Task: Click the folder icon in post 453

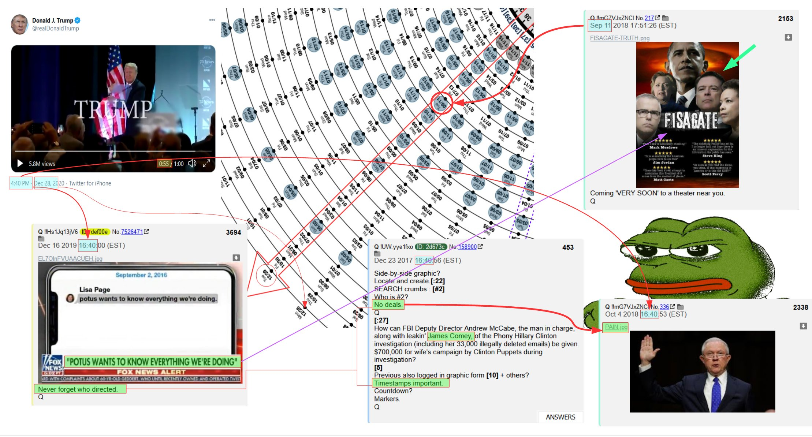Action: [377, 254]
